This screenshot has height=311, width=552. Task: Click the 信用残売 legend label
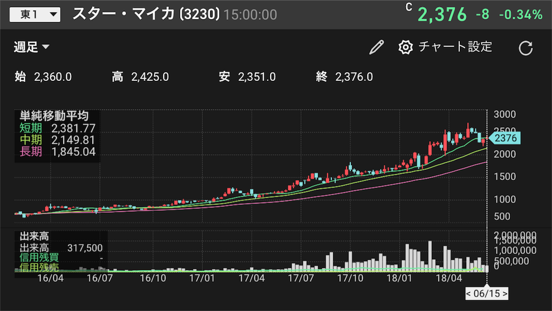[39, 267]
